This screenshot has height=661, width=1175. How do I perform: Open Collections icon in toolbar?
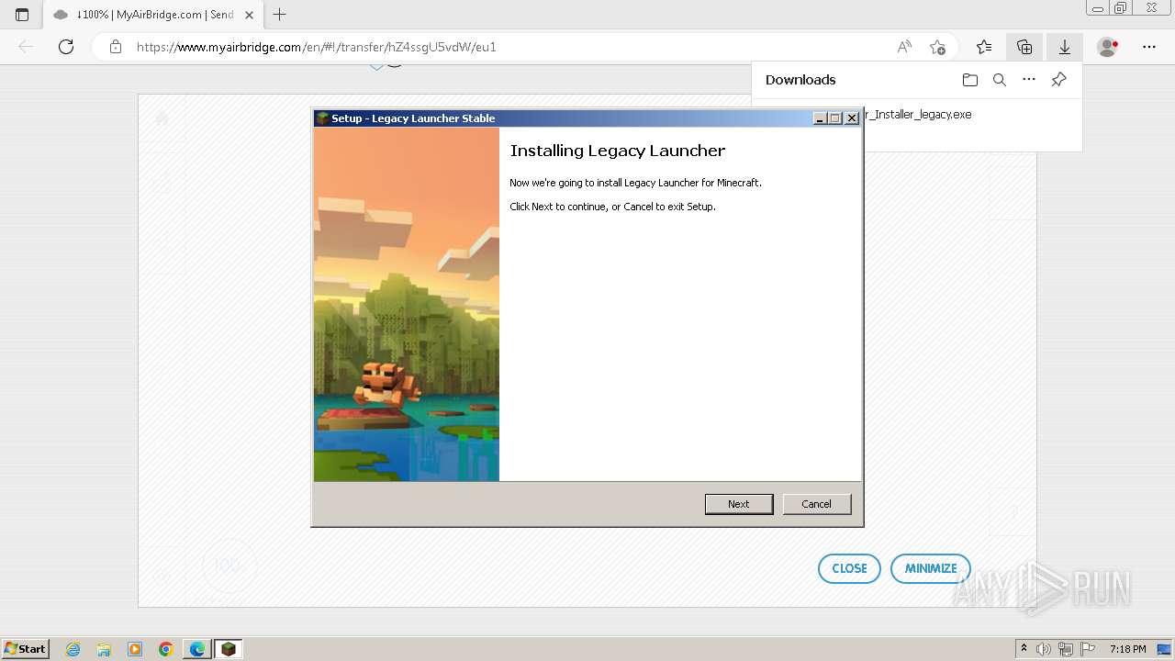pyautogui.click(x=1024, y=47)
